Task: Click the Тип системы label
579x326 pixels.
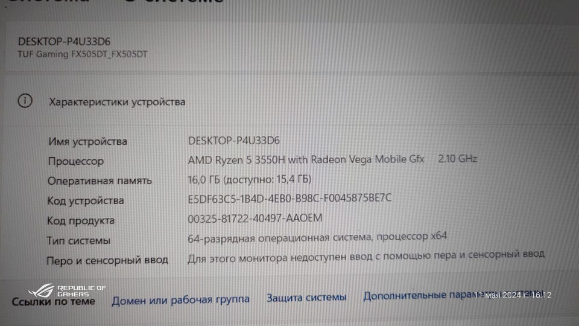Action: 78,241
